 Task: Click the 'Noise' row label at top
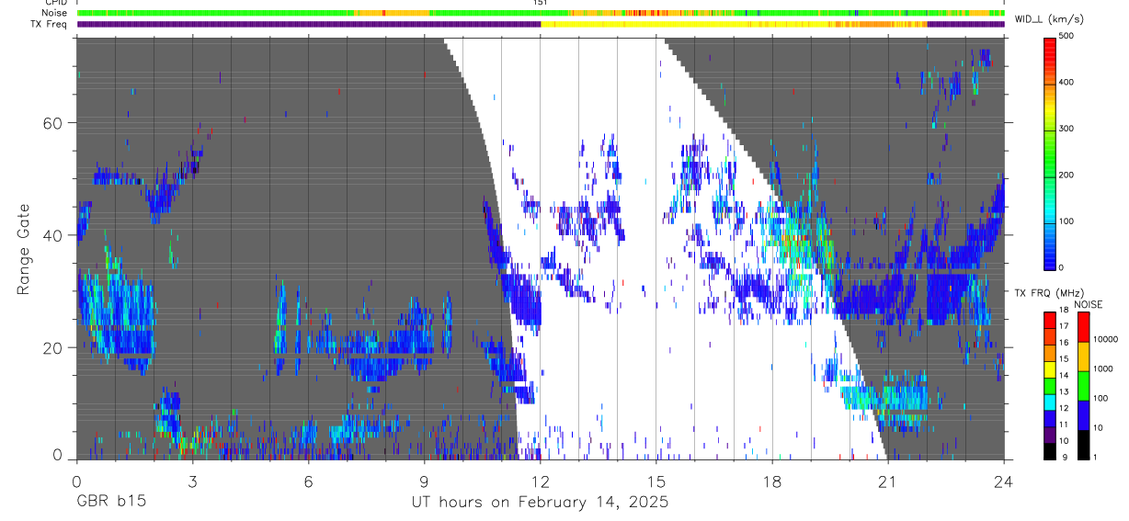point(55,14)
